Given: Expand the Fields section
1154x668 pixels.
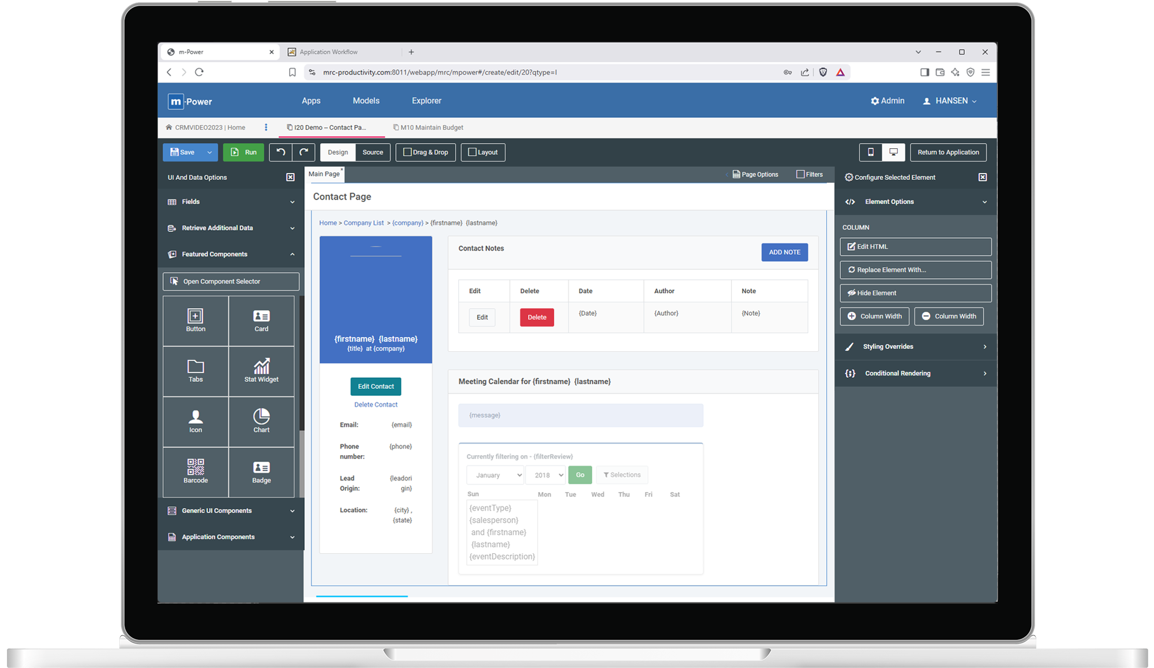Looking at the screenshot, I should [x=231, y=202].
